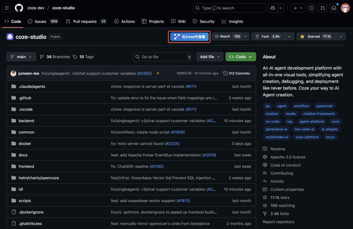Open the coze-dev owner breadcrumb
Screen dimensions: 353x229
[x=36, y=8]
